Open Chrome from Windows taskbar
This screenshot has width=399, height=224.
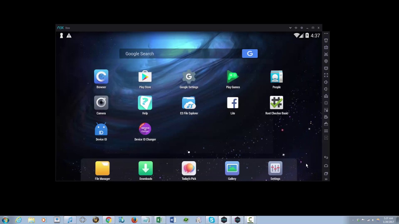[108, 220]
